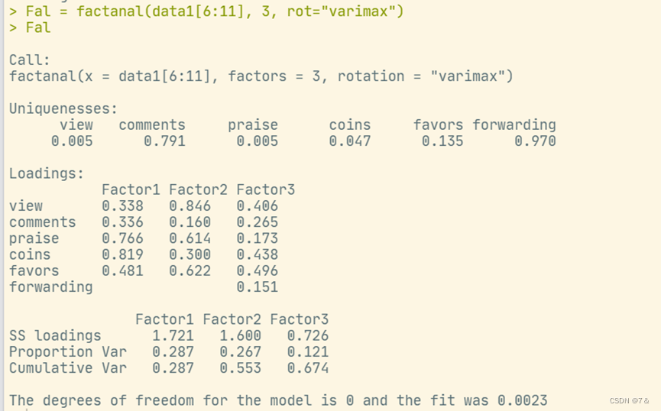Select view's Factor2 loading 0.846
This screenshot has width=661, height=411.
pos(190,206)
